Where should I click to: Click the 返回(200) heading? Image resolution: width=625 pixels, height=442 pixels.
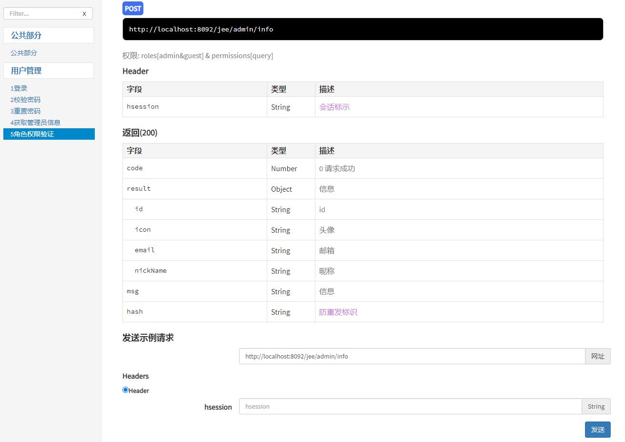[140, 133]
